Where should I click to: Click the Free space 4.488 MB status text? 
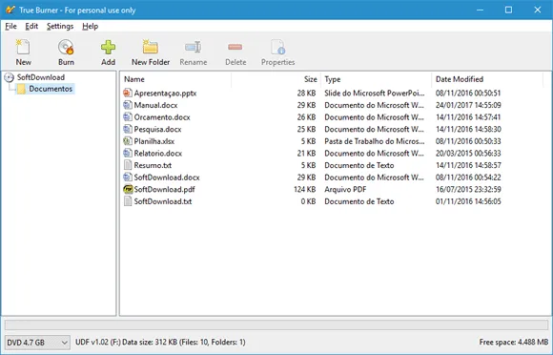(x=514, y=342)
